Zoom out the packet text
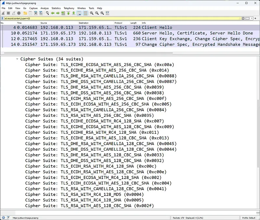The image size is (260, 220). [x=97, y=13]
